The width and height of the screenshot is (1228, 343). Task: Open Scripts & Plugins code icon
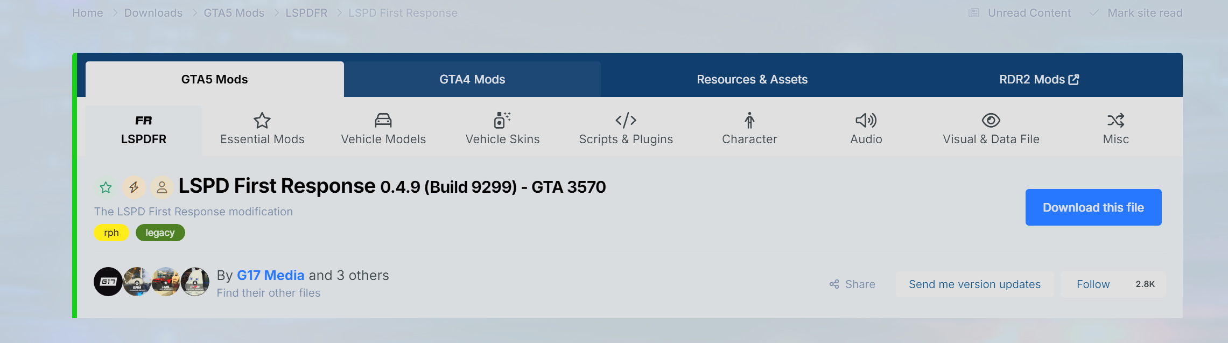(x=626, y=120)
